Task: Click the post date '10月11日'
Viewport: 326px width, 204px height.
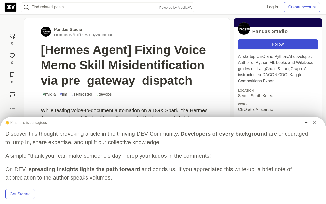Action: click(x=75, y=35)
